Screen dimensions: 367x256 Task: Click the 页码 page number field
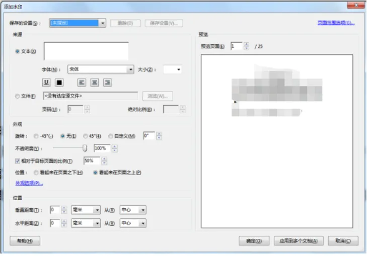click(75, 109)
